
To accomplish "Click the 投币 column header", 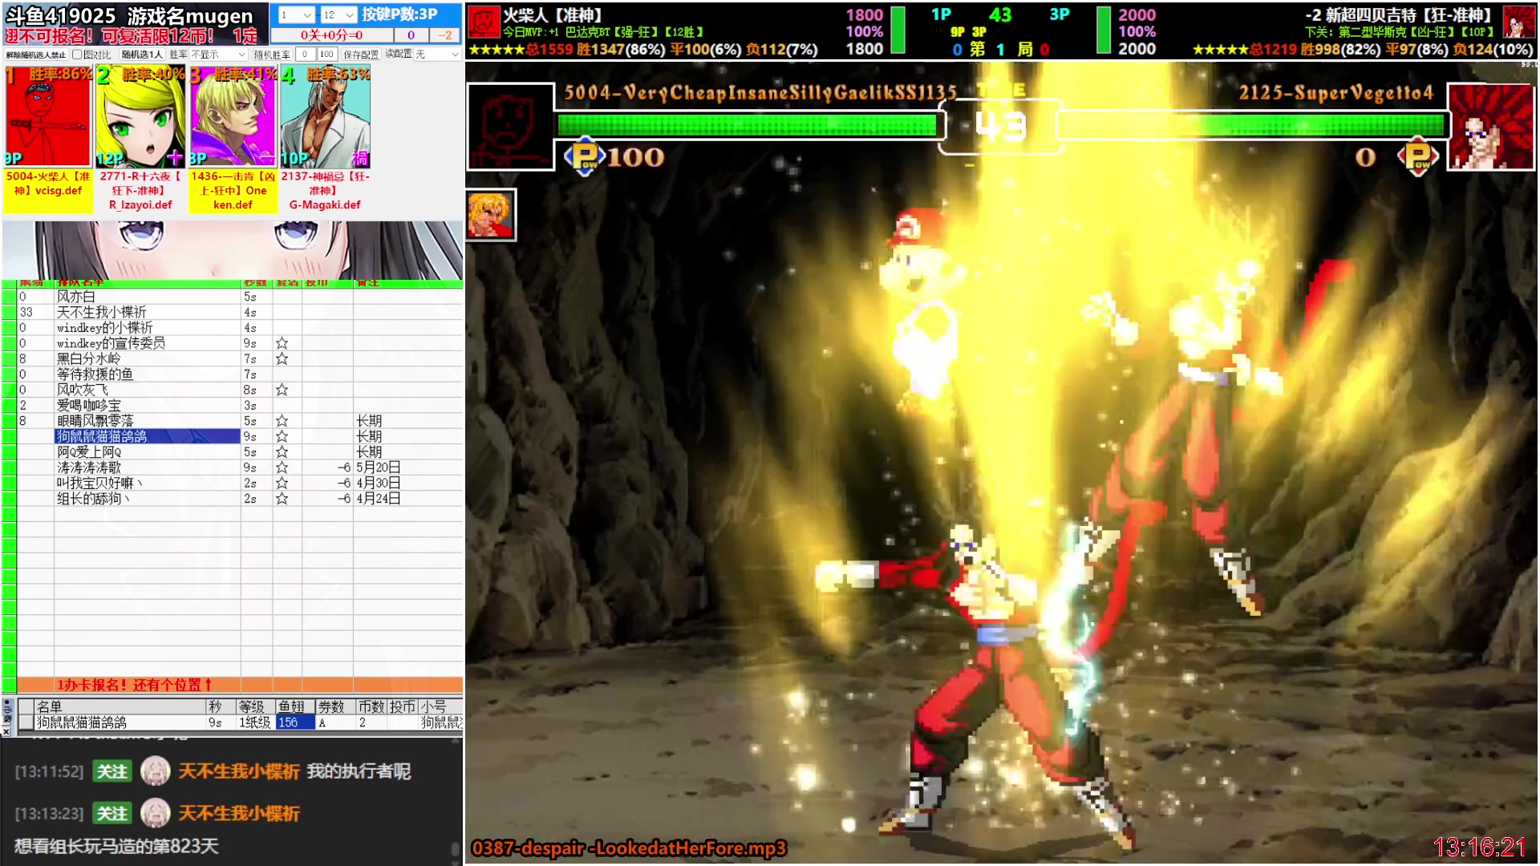I will click(403, 706).
